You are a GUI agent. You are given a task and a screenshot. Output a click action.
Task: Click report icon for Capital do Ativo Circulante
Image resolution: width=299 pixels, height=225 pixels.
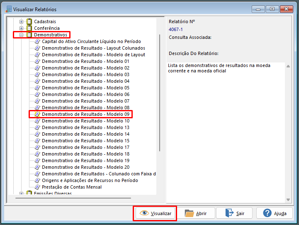tap(38, 41)
